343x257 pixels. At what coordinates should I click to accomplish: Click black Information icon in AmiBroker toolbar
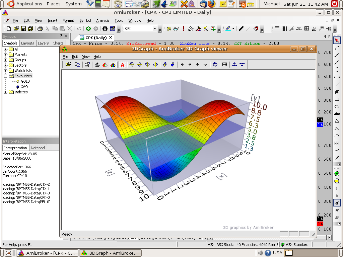105,28
